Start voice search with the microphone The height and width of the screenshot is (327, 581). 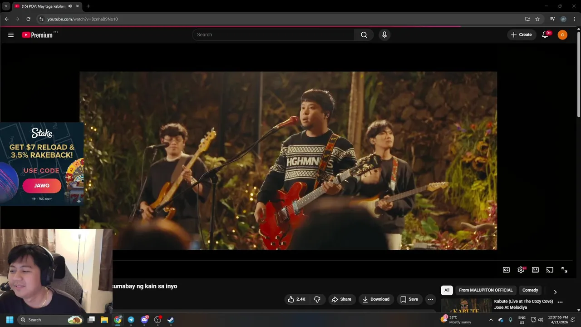pos(384,35)
